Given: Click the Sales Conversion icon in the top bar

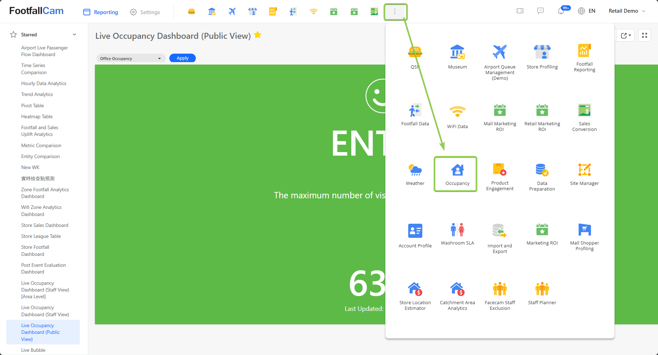Looking at the screenshot, I should coord(374,12).
